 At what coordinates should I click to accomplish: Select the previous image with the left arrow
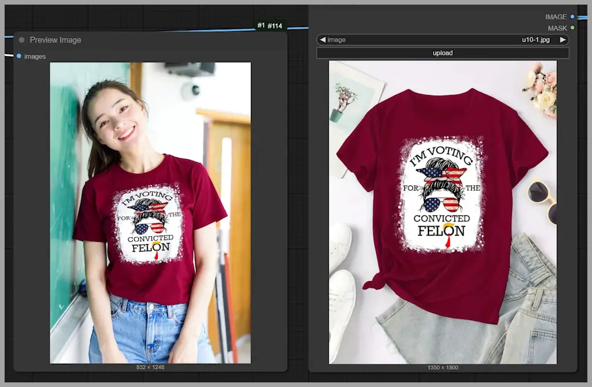(x=322, y=40)
